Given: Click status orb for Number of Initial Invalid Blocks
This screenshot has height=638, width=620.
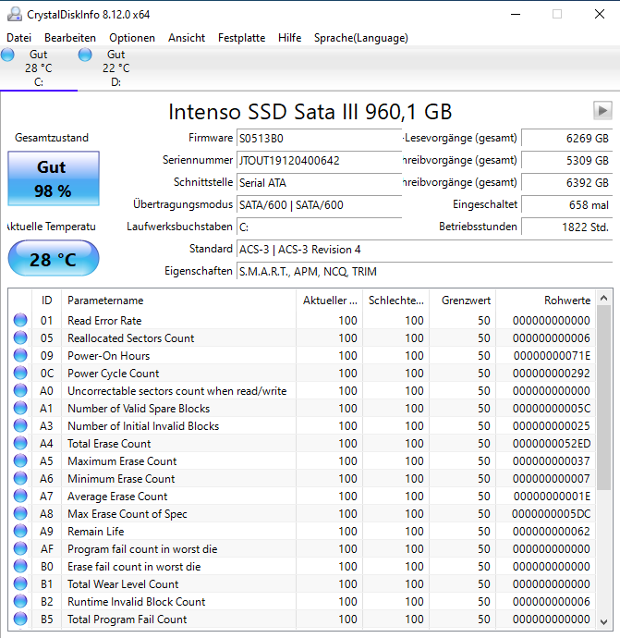Looking at the screenshot, I should click(x=20, y=425).
